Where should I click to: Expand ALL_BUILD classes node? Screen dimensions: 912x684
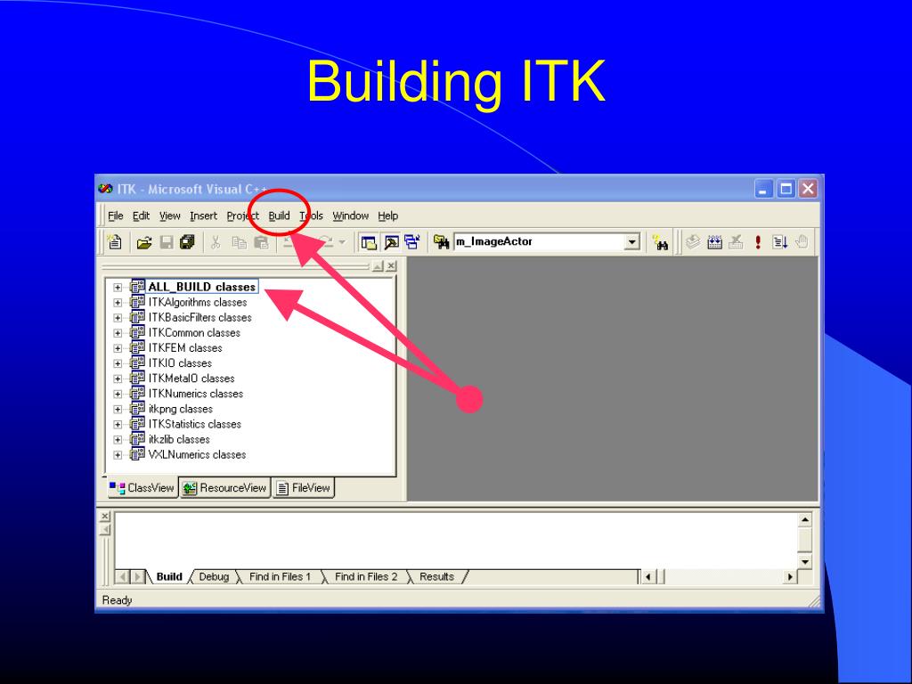pos(118,288)
